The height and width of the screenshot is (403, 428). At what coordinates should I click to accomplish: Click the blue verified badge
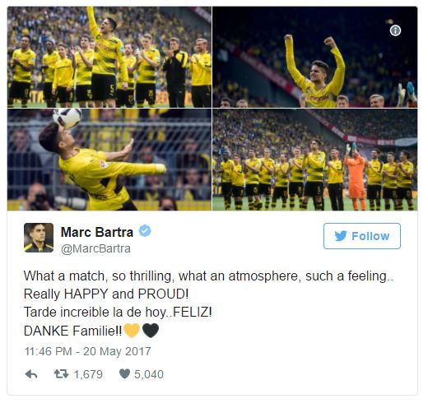coord(145,231)
